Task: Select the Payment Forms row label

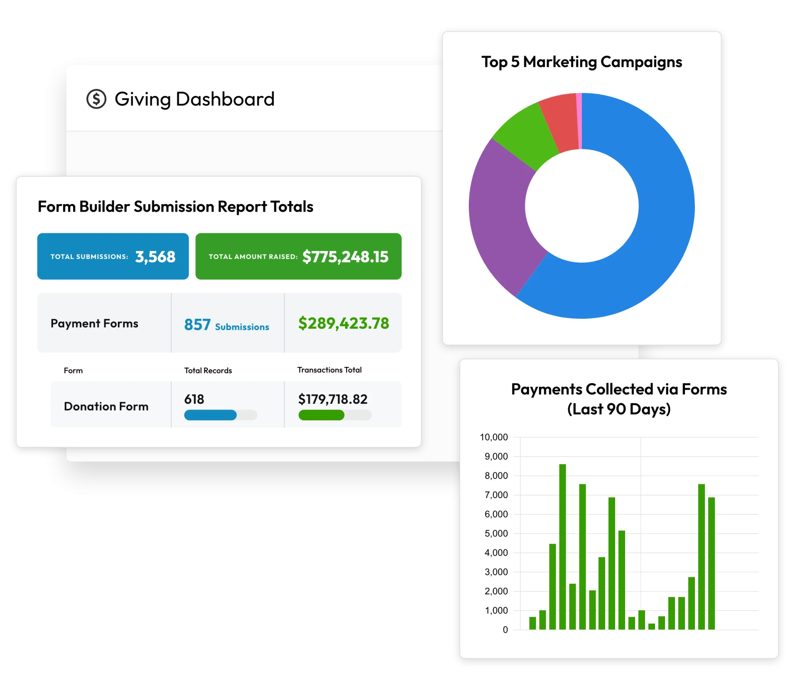Action: point(94,323)
